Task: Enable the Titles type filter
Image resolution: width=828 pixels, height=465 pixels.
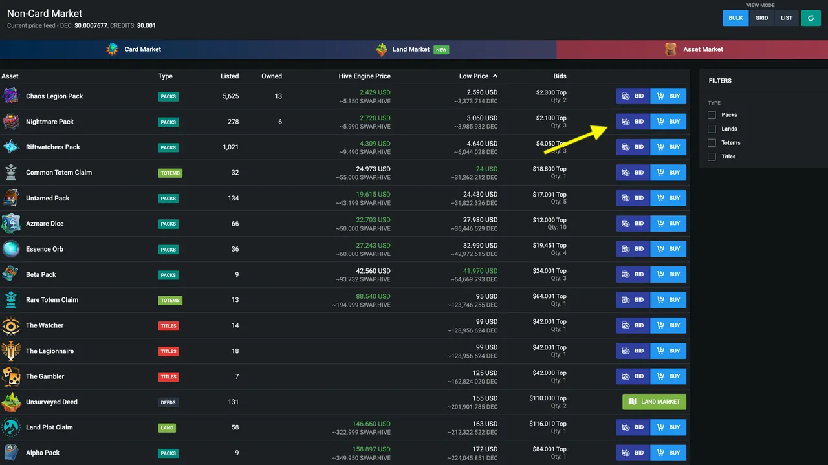Action: [x=712, y=157]
